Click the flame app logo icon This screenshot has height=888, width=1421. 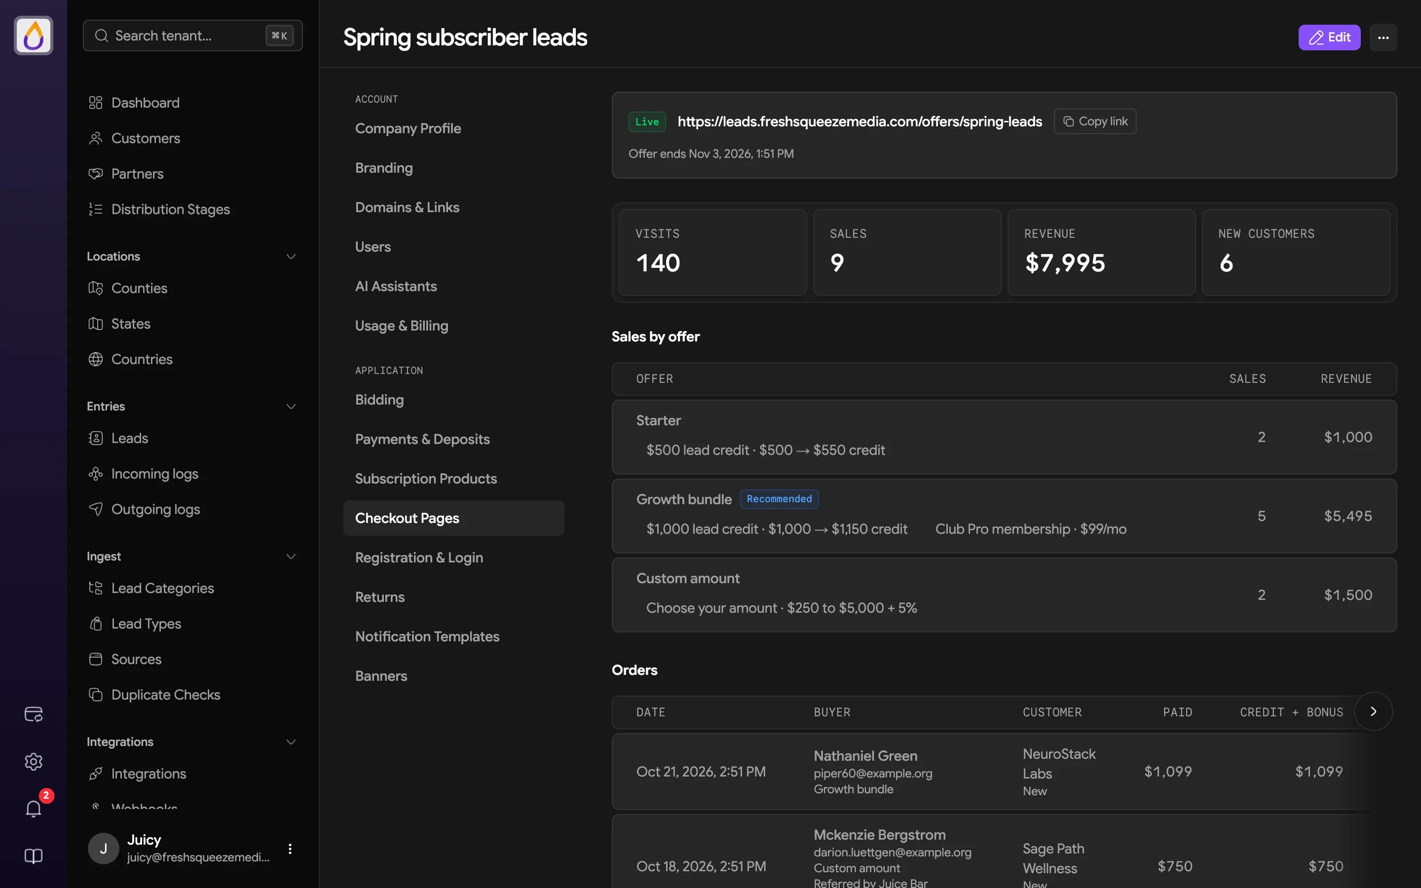(34, 35)
